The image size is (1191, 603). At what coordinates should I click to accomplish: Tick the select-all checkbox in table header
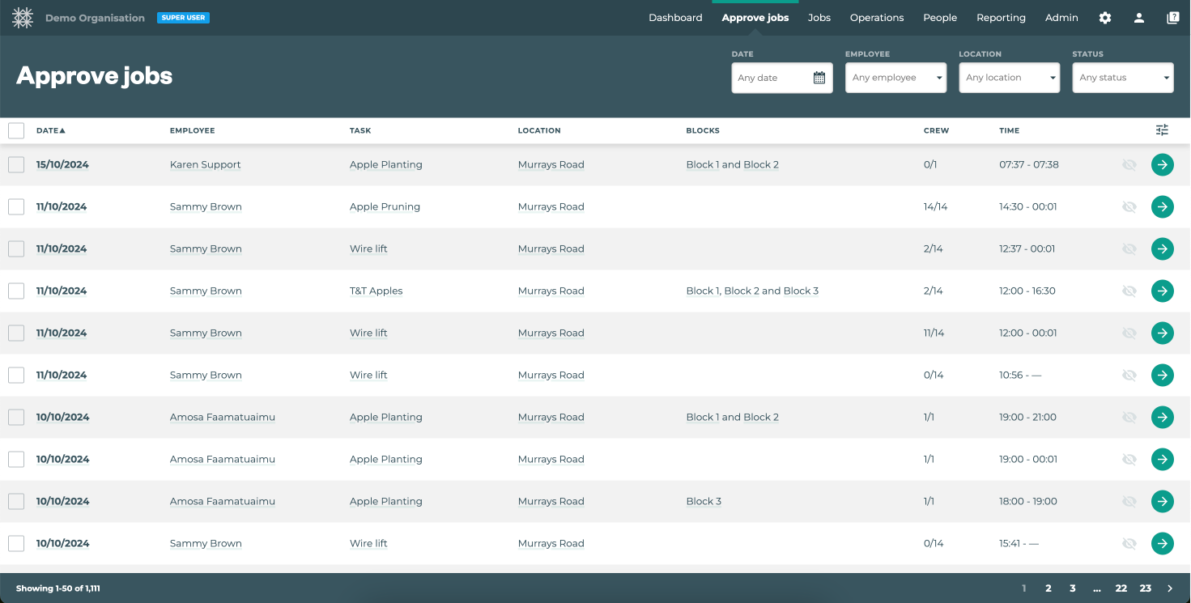coord(16,130)
